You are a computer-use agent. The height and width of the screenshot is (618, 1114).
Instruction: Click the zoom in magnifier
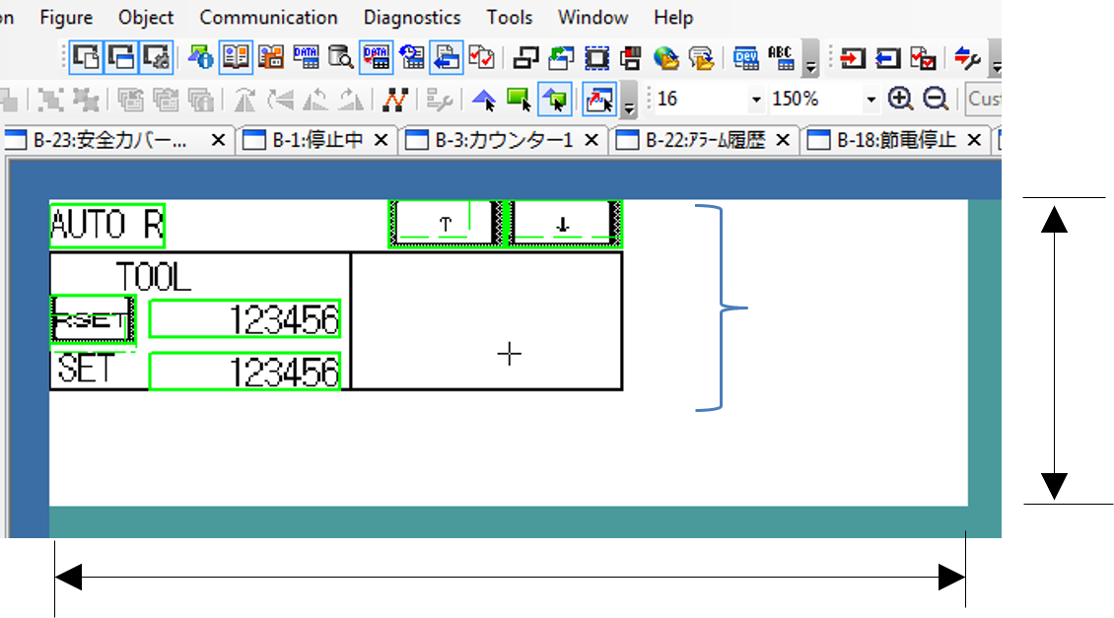(x=901, y=99)
